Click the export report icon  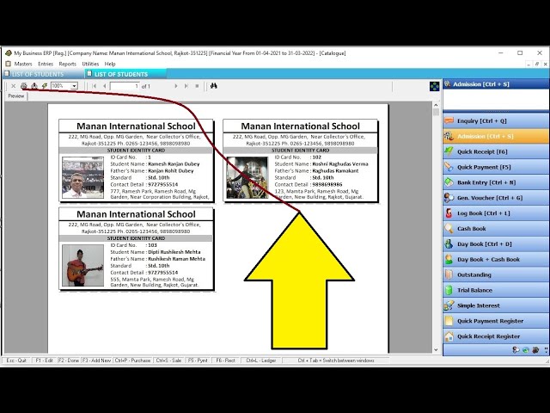click(34, 86)
